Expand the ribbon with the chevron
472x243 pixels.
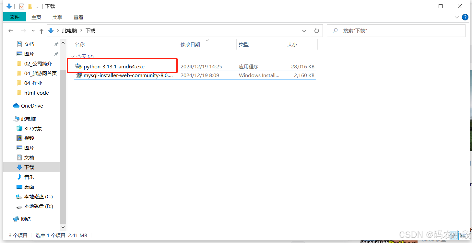(456, 17)
